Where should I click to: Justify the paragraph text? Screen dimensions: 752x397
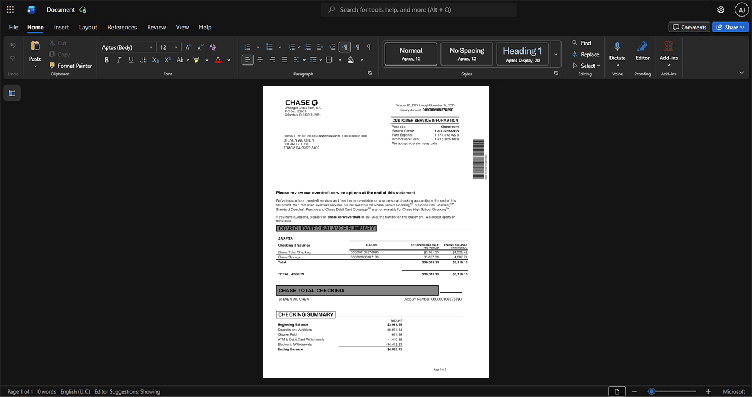tap(284, 59)
